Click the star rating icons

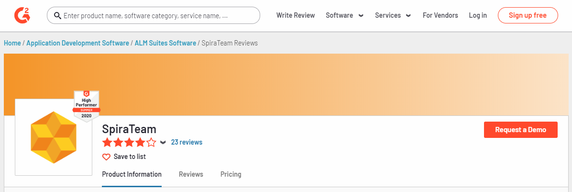[x=129, y=142]
